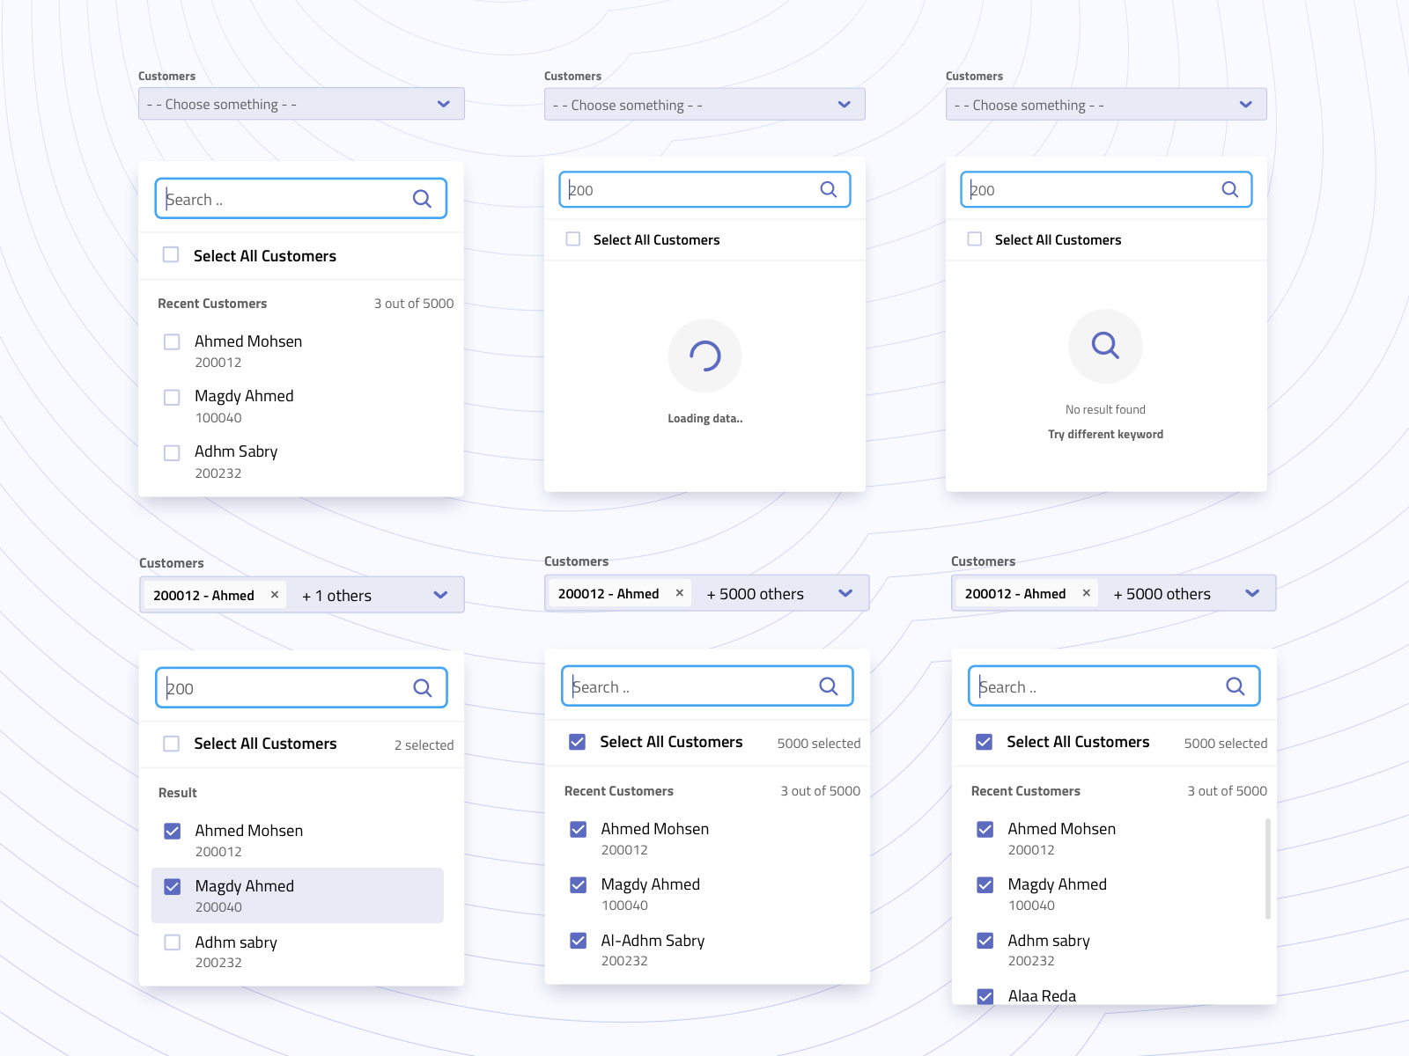Click the x on '200012 - Ahmed' near '+ 5000 others'

coord(680,593)
